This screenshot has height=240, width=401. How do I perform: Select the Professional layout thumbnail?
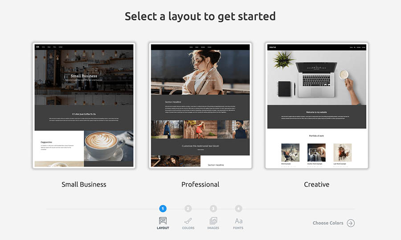click(x=200, y=106)
